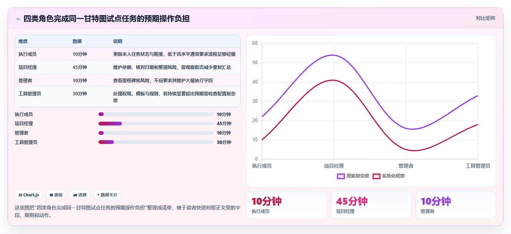The width and height of the screenshot is (511, 234).
Task: Click the 30分钟 value beside progress bars
Action: point(224,142)
